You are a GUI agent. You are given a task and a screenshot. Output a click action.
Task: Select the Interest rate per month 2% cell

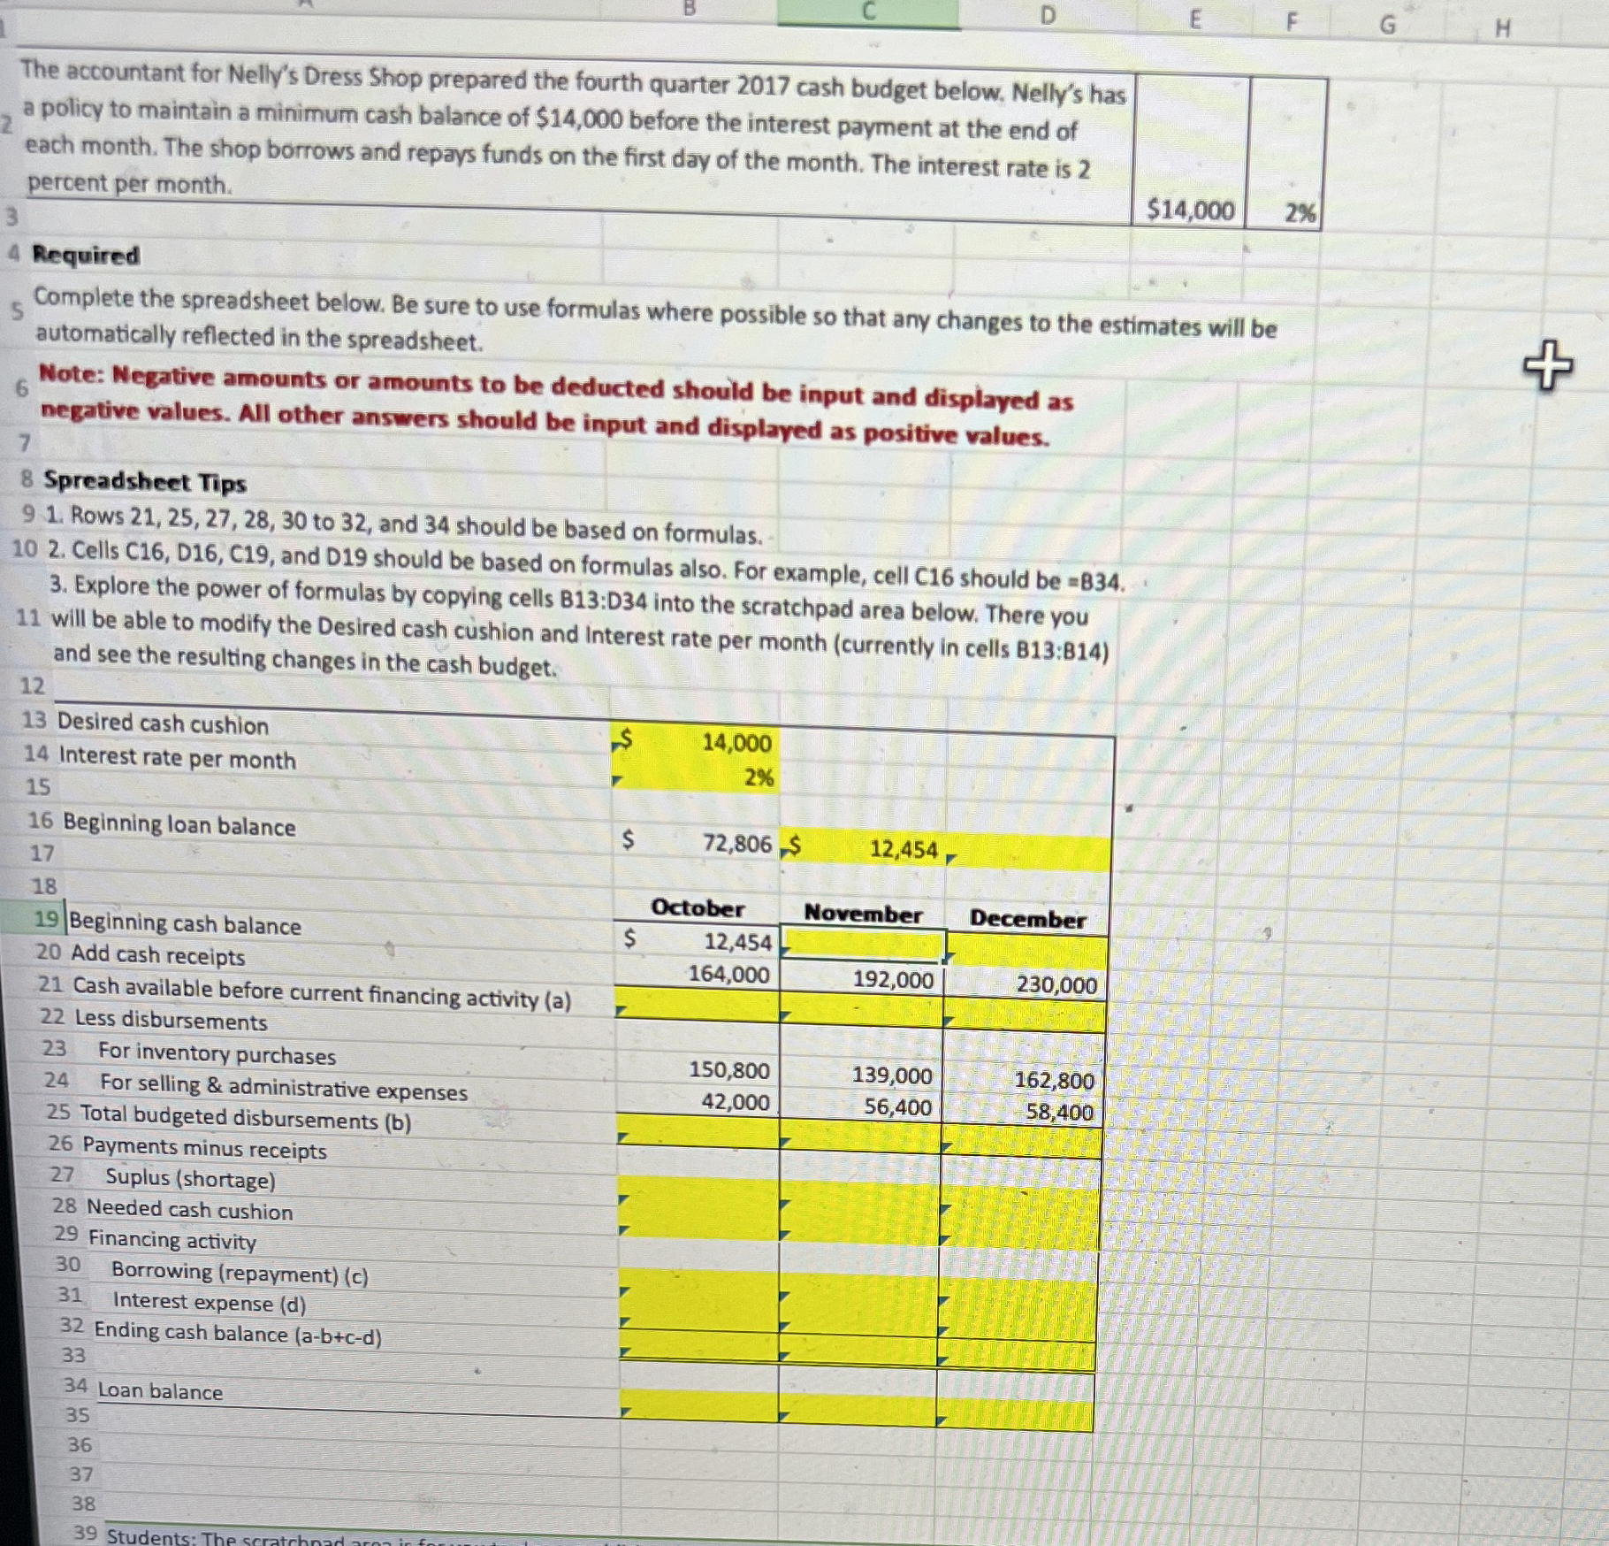click(697, 776)
